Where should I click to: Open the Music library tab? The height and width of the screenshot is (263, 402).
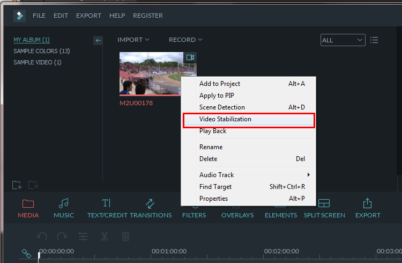click(64, 208)
